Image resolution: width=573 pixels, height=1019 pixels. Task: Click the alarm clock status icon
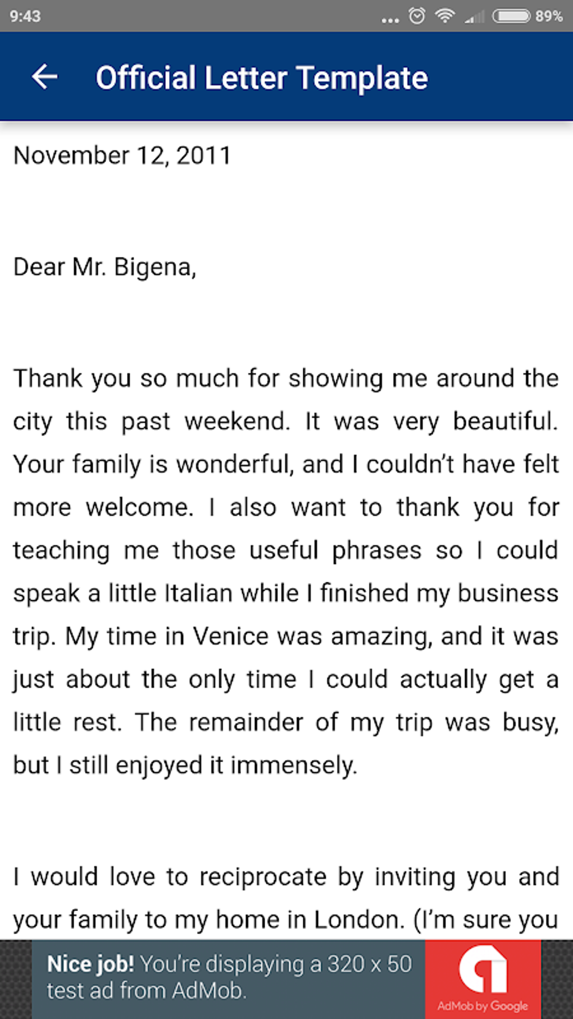tap(417, 16)
